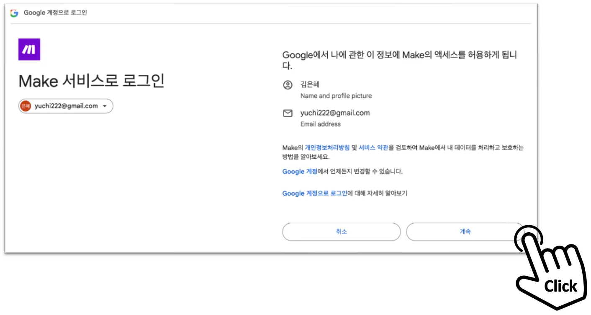591x315 pixels.
Task: Click yuchi222@gmail.com above "Email address" label
Action: [x=335, y=113]
